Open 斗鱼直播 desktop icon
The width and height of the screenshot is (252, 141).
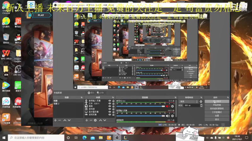pyautogui.click(x=6, y=119)
